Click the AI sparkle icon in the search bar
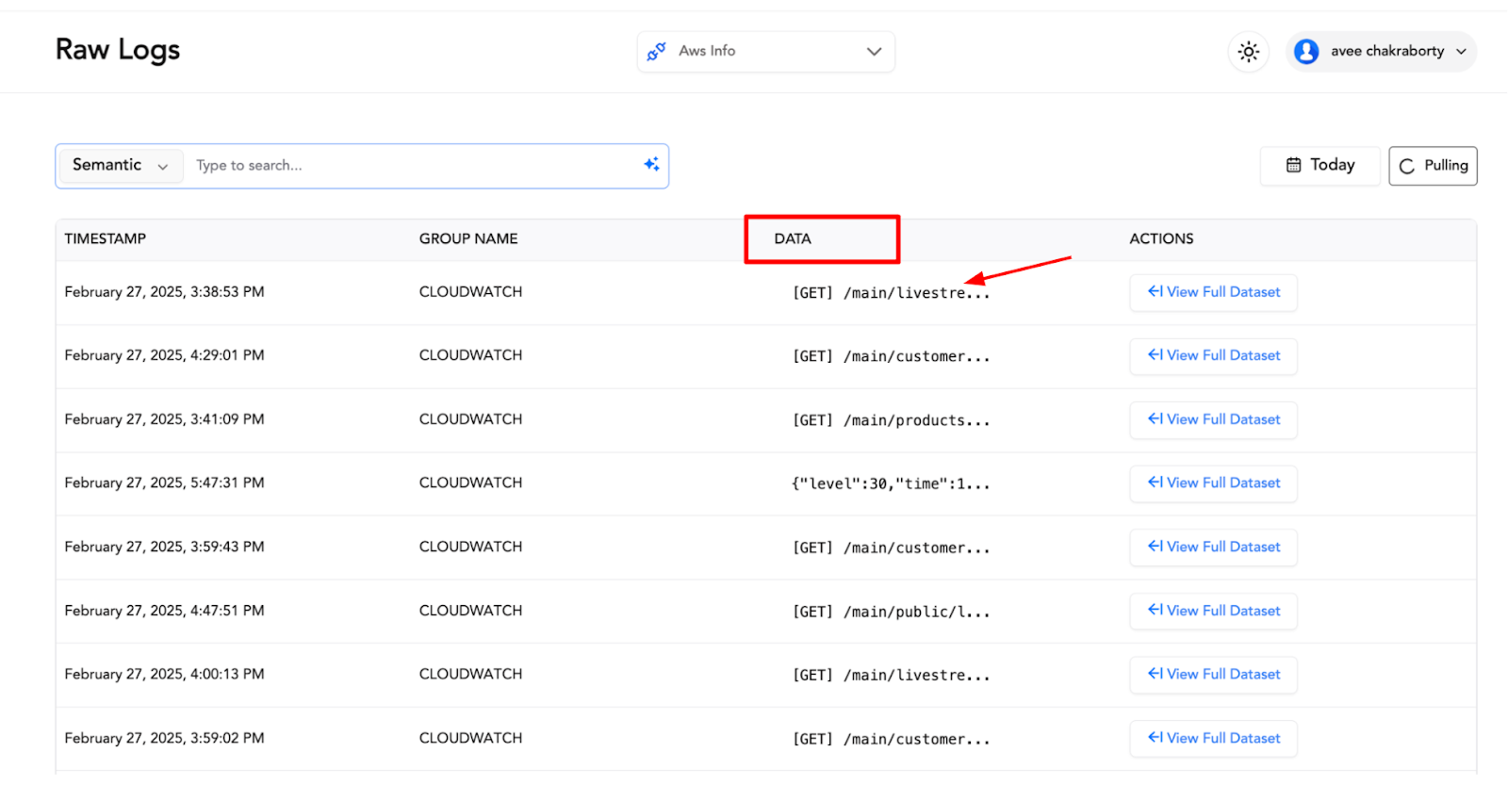This screenshot has height=801, width=1508. [651, 165]
